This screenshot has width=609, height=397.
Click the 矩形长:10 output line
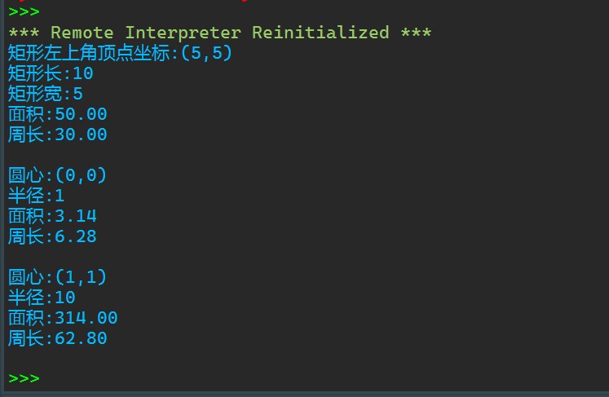[x=51, y=74]
